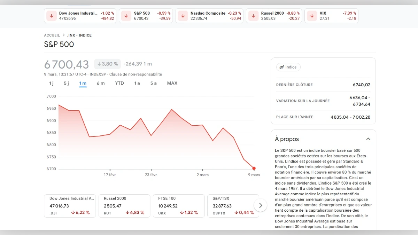Select the 6 m time range tab
This screenshot has width=418, height=235.
pyautogui.click(x=101, y=83)
